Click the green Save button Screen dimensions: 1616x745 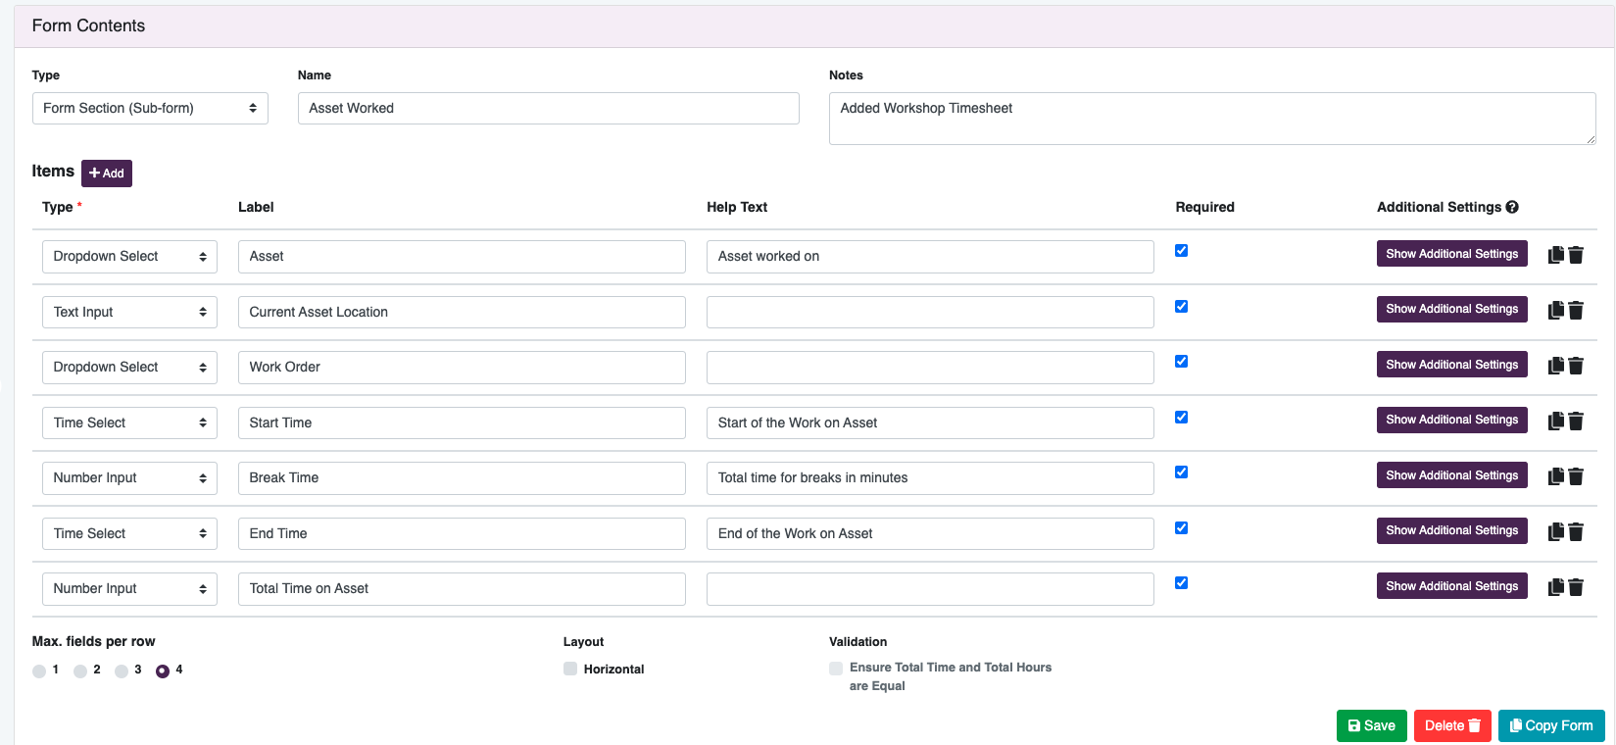click(1371, 725)
